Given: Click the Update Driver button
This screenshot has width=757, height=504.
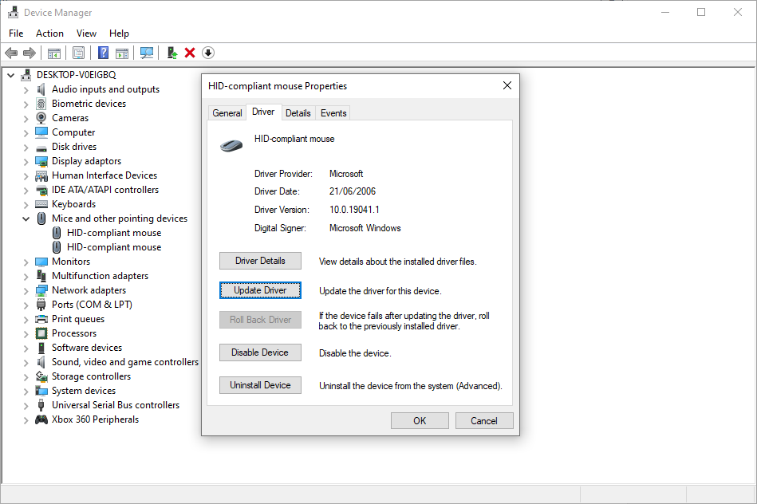Looking at the screenshot, I should (259, 290).
